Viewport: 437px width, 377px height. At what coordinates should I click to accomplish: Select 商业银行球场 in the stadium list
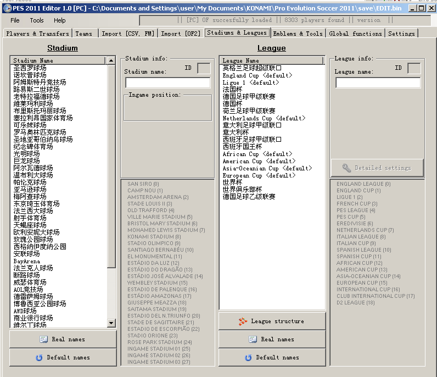click(33, 318)
